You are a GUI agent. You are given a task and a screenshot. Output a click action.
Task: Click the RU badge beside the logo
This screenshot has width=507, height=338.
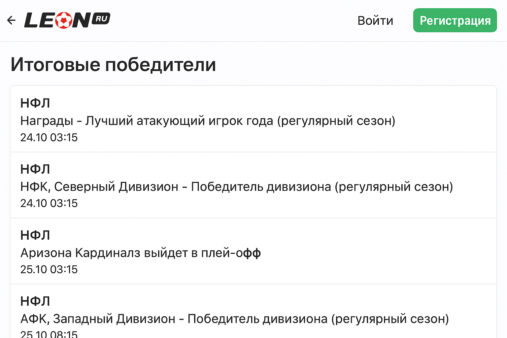point(101,19)
